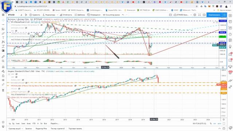Select the brush drawing tool
This screenshot has width=233, height=131.
[x=3, y=33]
